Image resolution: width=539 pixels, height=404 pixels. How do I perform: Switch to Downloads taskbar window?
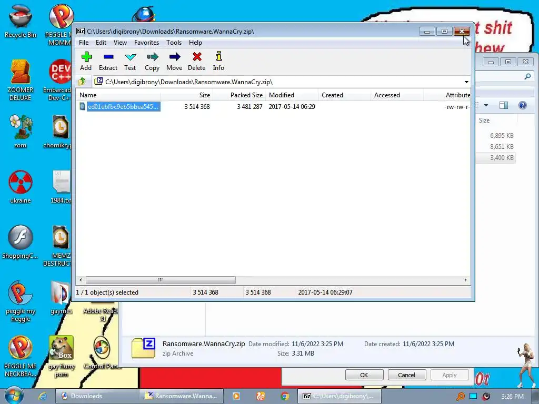97,396
